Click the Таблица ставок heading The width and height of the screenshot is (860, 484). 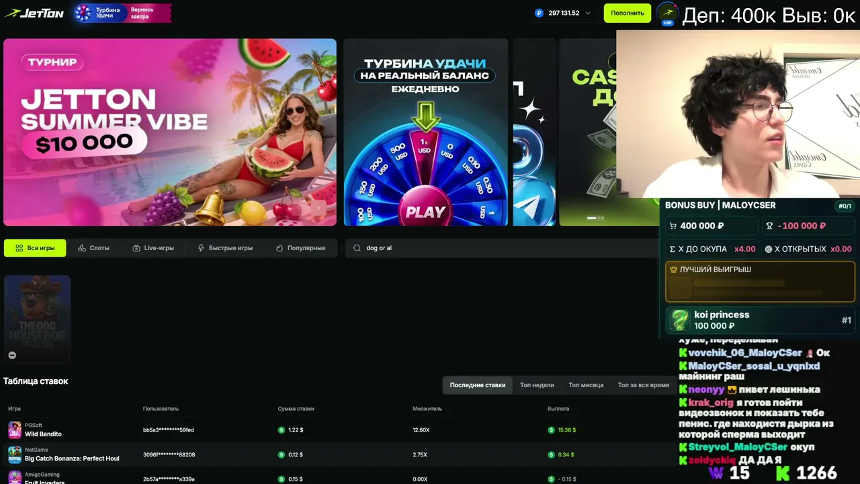[x=36, y=381]
